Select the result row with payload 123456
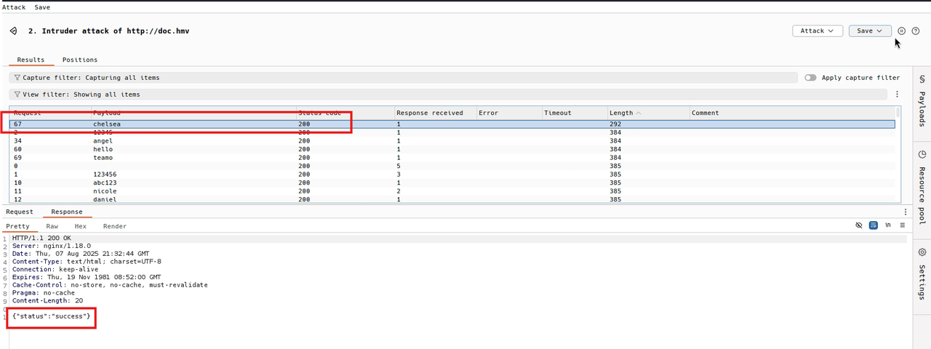This screenshot has height=349, width=931. coord(452,174)
